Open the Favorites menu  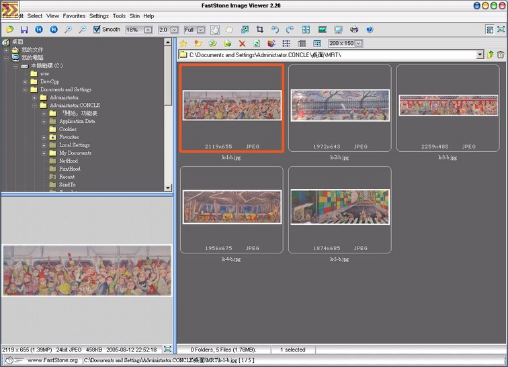click(x=74, y=16)
